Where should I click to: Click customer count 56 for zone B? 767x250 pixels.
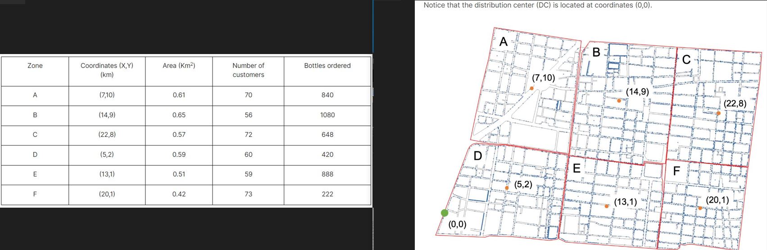(248, 115)
